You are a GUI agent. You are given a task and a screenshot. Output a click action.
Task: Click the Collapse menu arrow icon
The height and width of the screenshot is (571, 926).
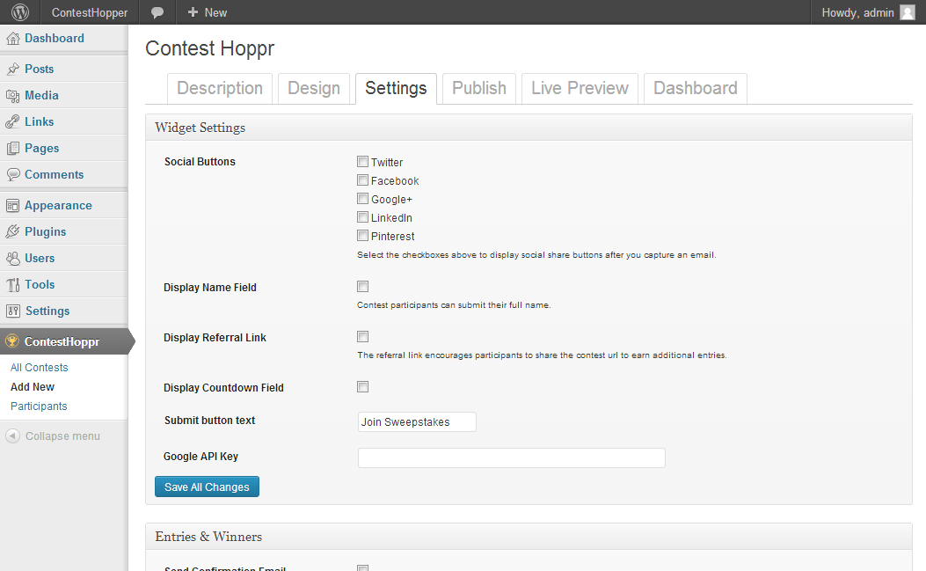(x=12, y=436)
